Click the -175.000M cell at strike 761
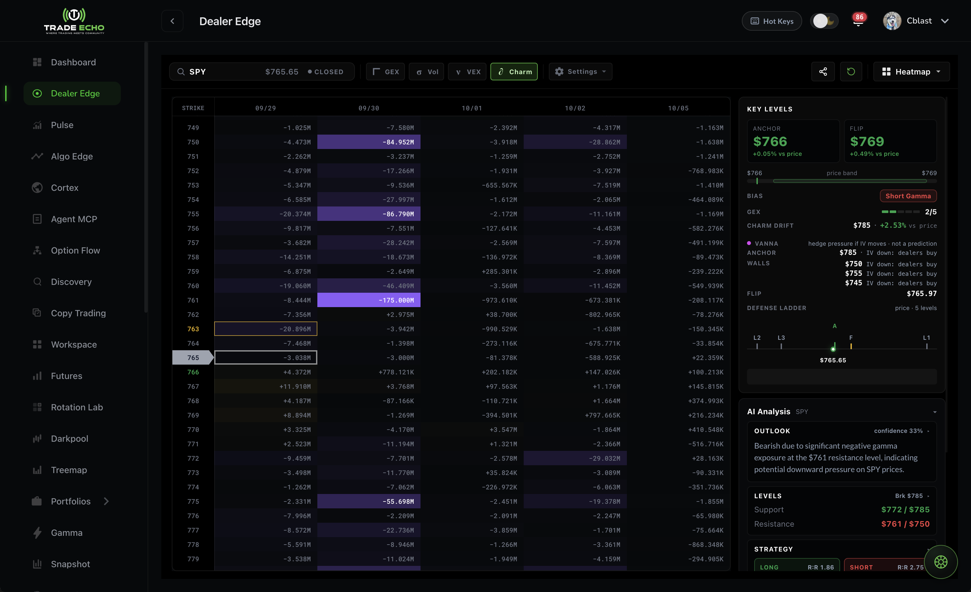 click(x=369, y=300)
